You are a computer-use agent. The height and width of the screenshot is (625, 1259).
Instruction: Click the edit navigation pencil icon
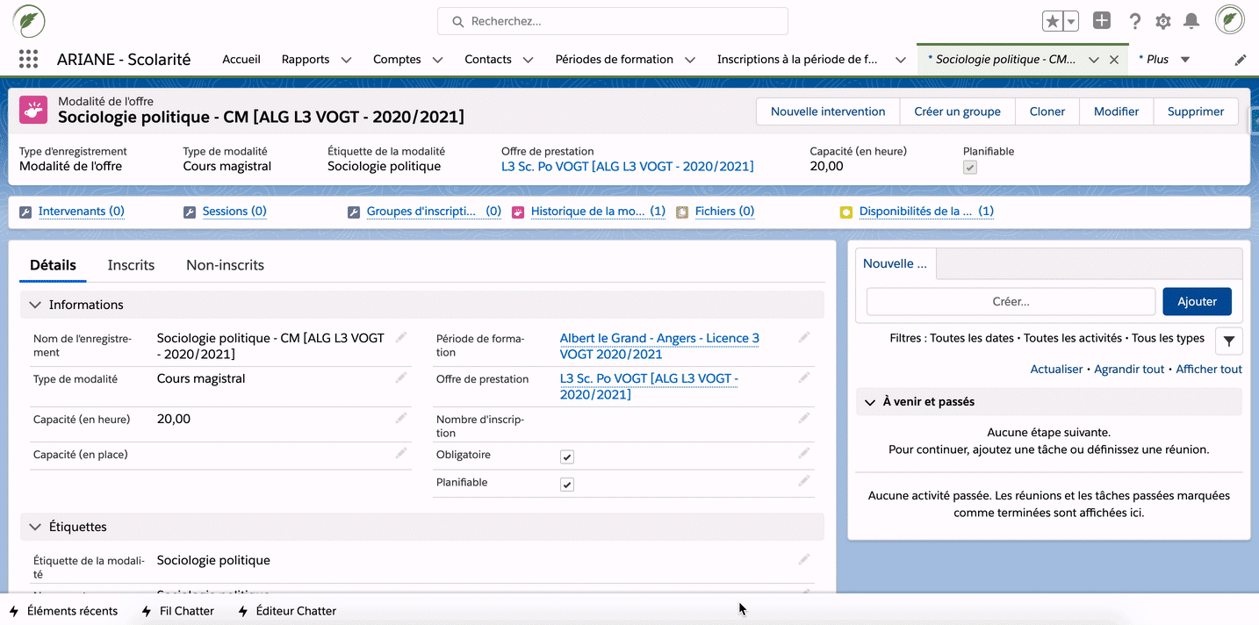[1240, 60]
